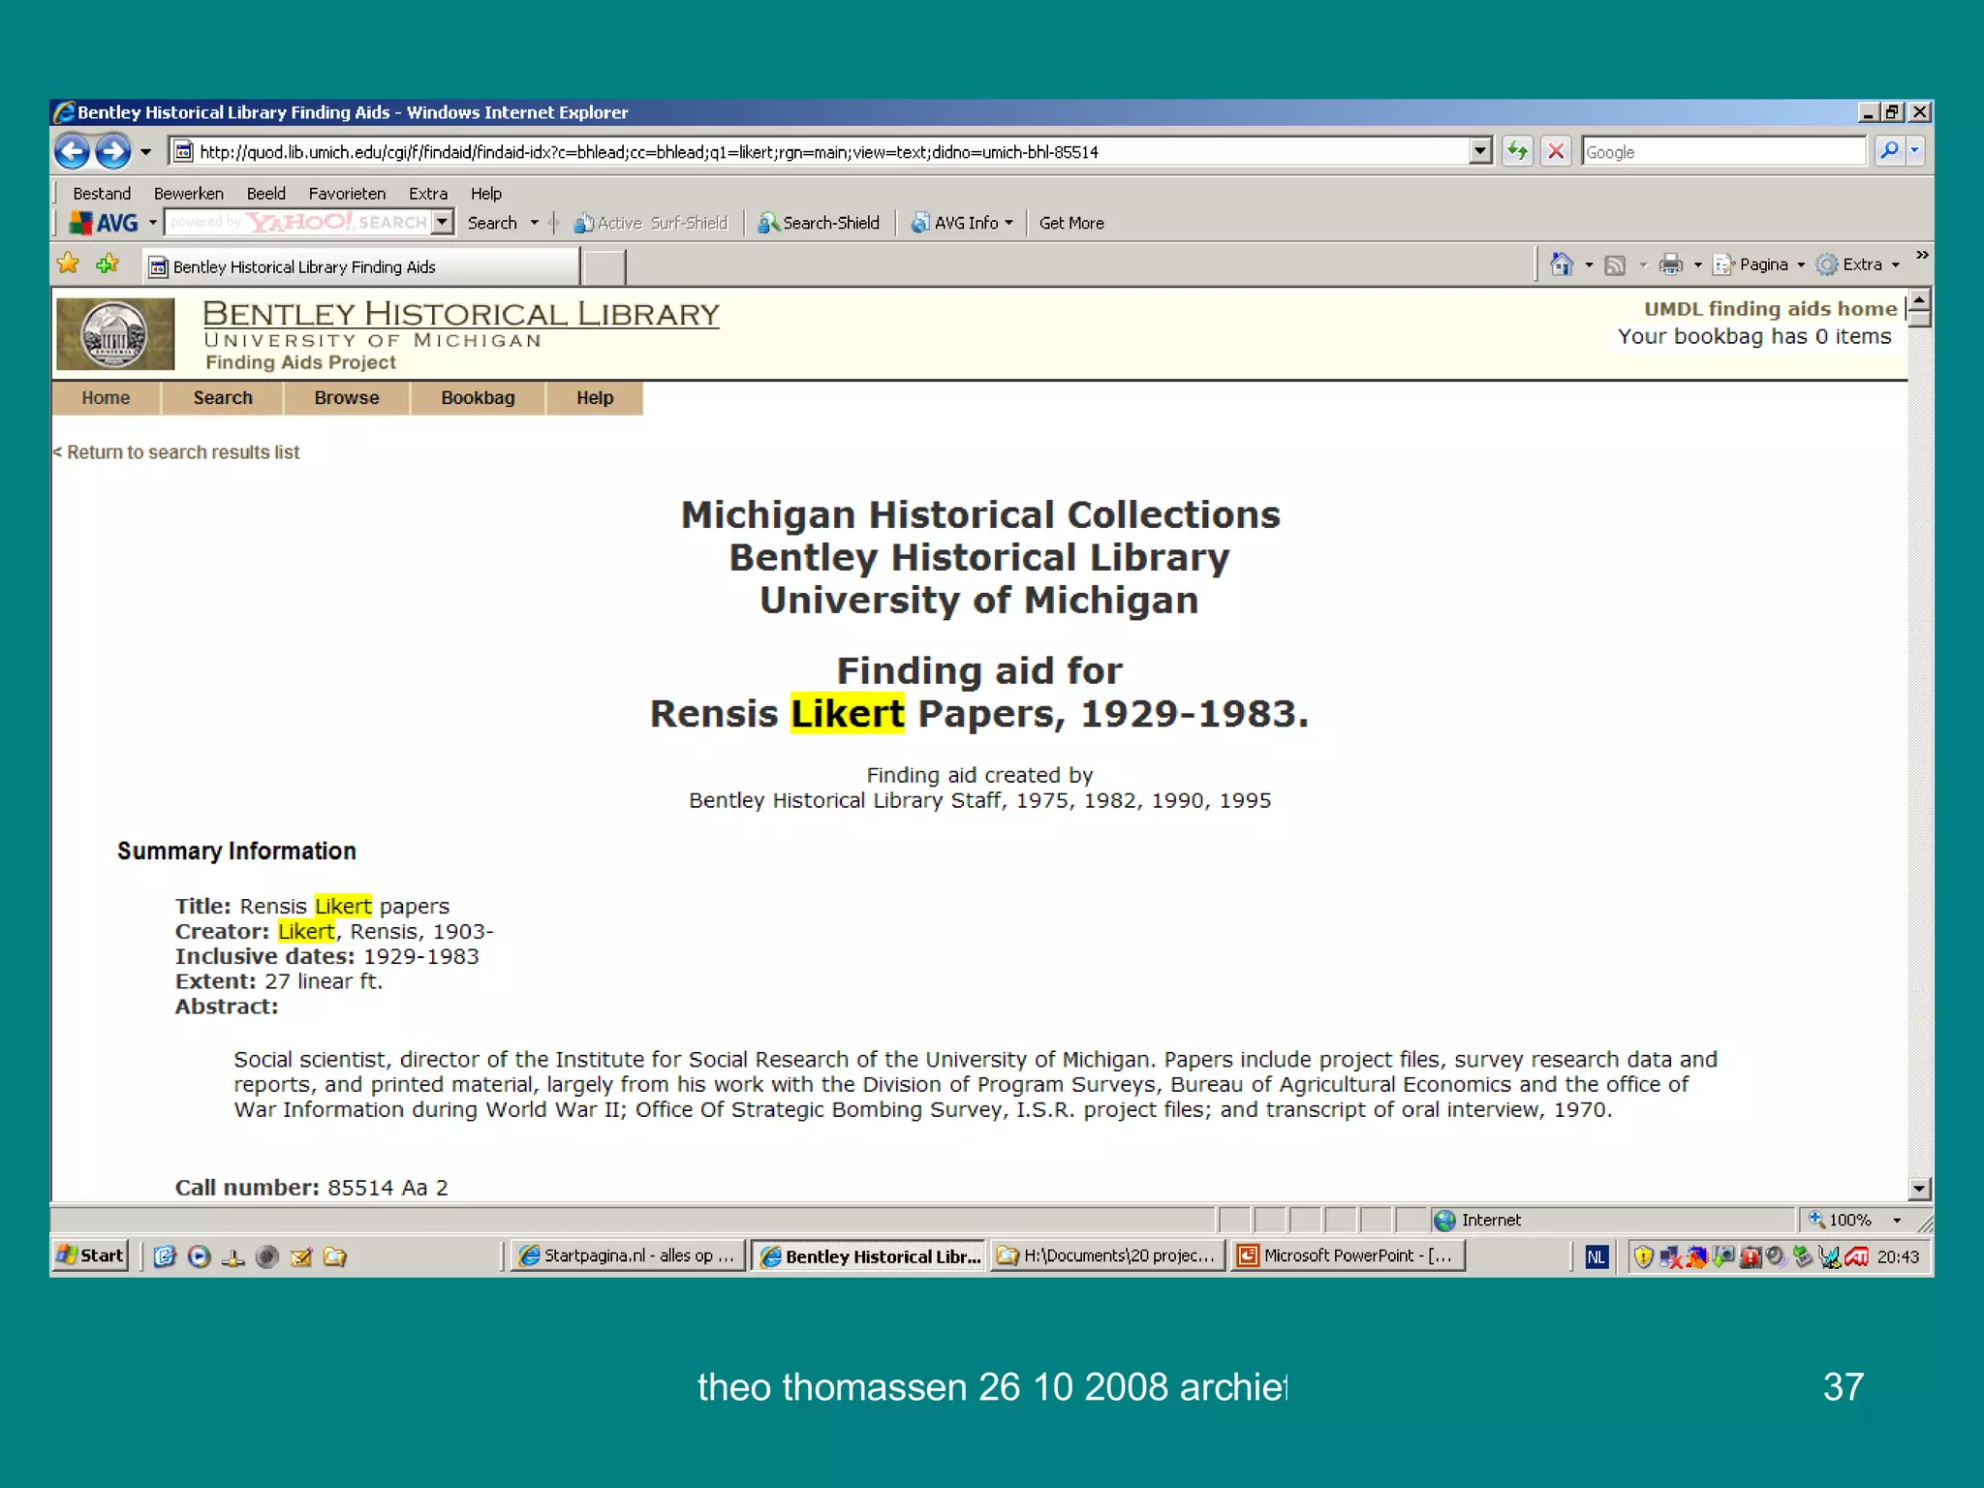The width and height of the screenshot is (1984, 1488).
Task: Open the UMDL finding aids home link
Action: click(1770, 309)
